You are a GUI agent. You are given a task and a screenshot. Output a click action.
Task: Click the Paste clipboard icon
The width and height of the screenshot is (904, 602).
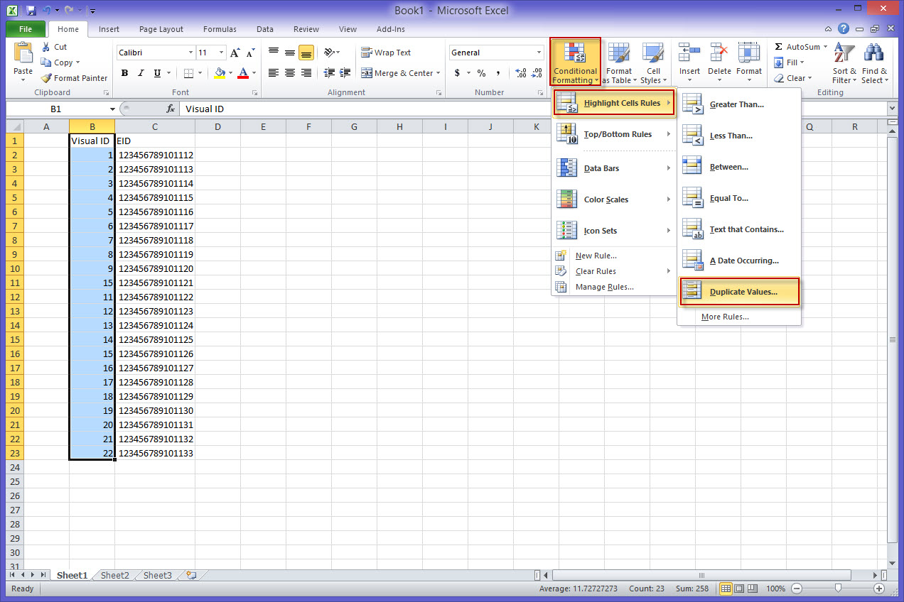click(23, 54)
